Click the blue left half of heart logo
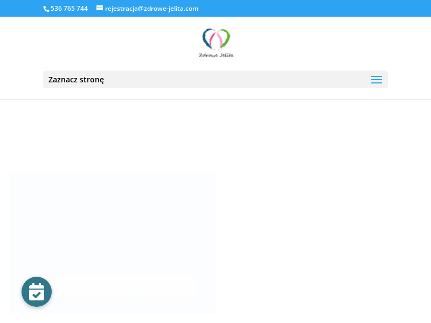431x323 pixels. click(x=207, y=38)
